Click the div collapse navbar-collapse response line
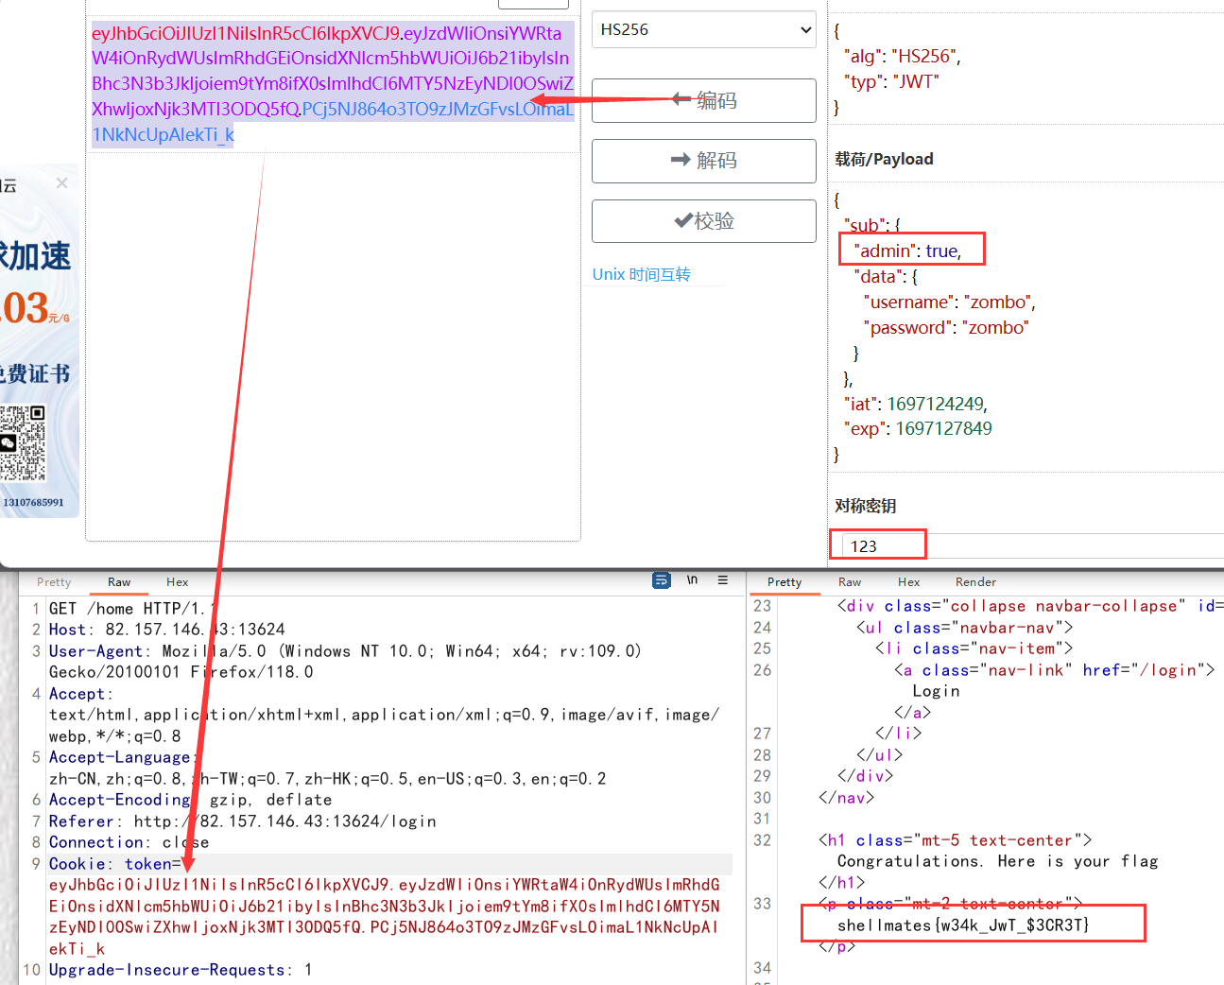 [x=1030, y=606]
